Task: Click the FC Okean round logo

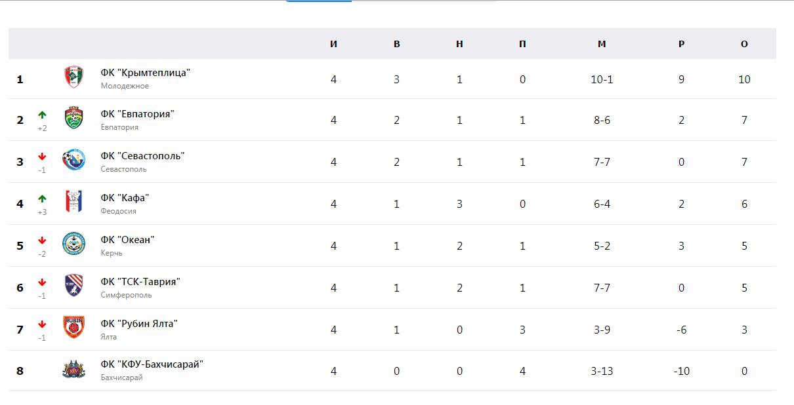Action: coord(73,244)
